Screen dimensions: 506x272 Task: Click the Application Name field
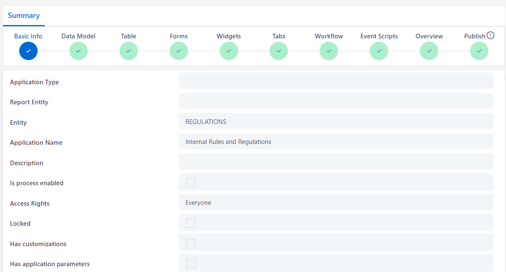[x=336, y=142]
